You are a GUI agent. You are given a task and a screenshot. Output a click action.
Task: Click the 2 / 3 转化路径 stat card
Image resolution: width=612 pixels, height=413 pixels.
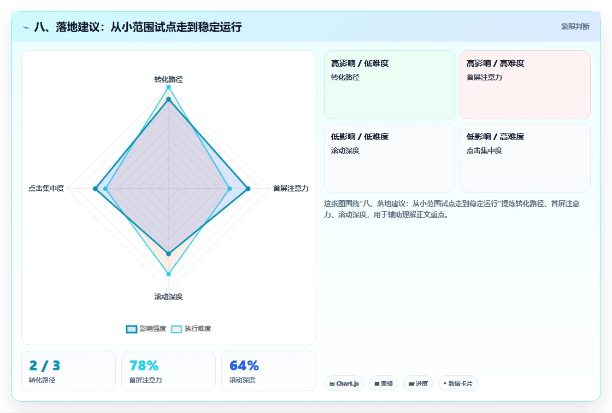(69, 371)
